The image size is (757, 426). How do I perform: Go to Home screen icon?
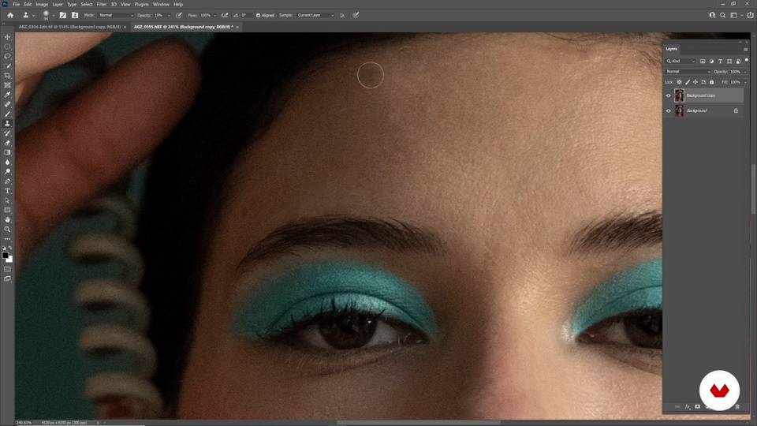point(10,16)
